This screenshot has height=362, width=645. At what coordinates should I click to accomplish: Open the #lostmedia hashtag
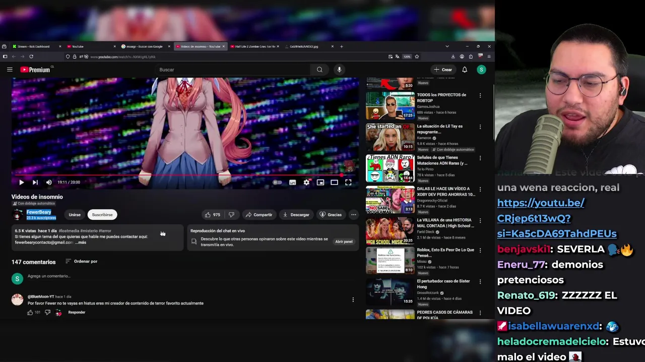(x=68, y=231)
